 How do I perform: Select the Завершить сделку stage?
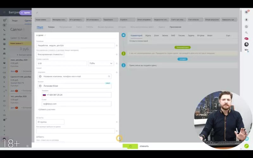pos(229,20)
